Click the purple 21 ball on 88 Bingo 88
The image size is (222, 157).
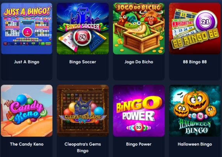[x=205, y=22]
